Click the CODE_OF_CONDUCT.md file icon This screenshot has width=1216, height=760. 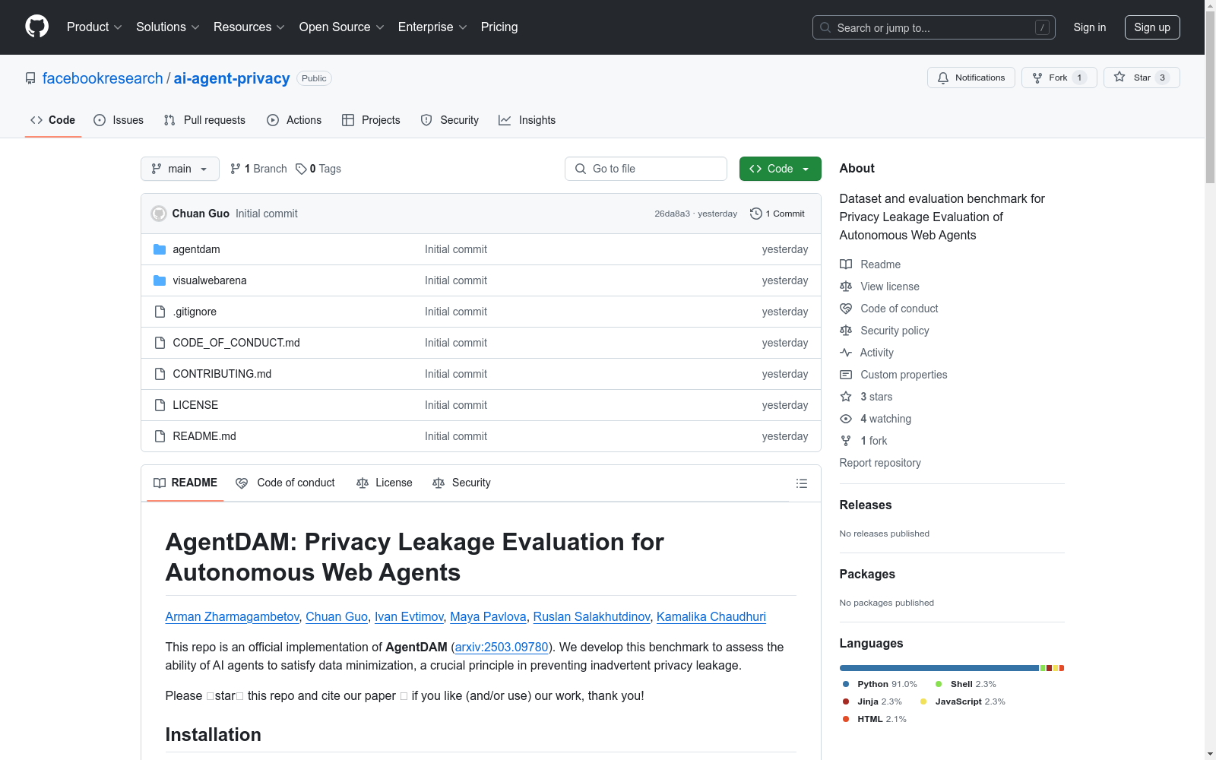(160, 343)
